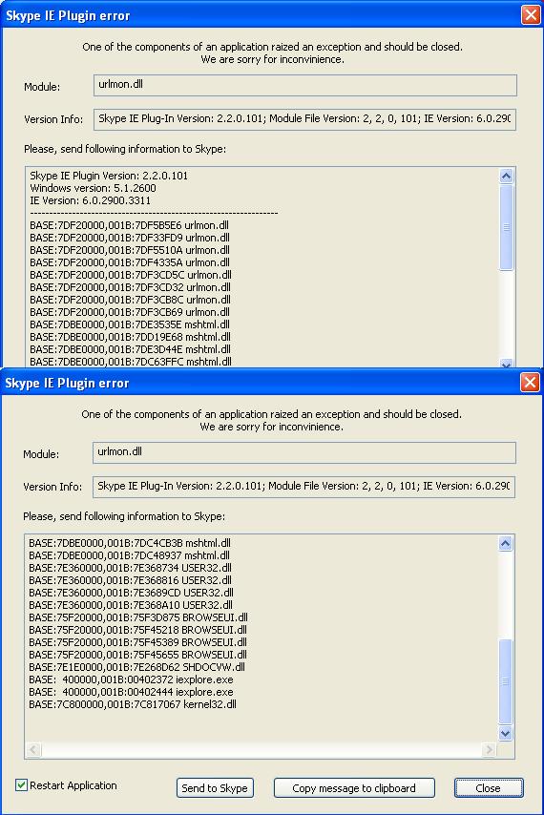Click log line 75F45218 BROWSEUI.dll
Screen dimensions: 544x815
click(137, 630)
